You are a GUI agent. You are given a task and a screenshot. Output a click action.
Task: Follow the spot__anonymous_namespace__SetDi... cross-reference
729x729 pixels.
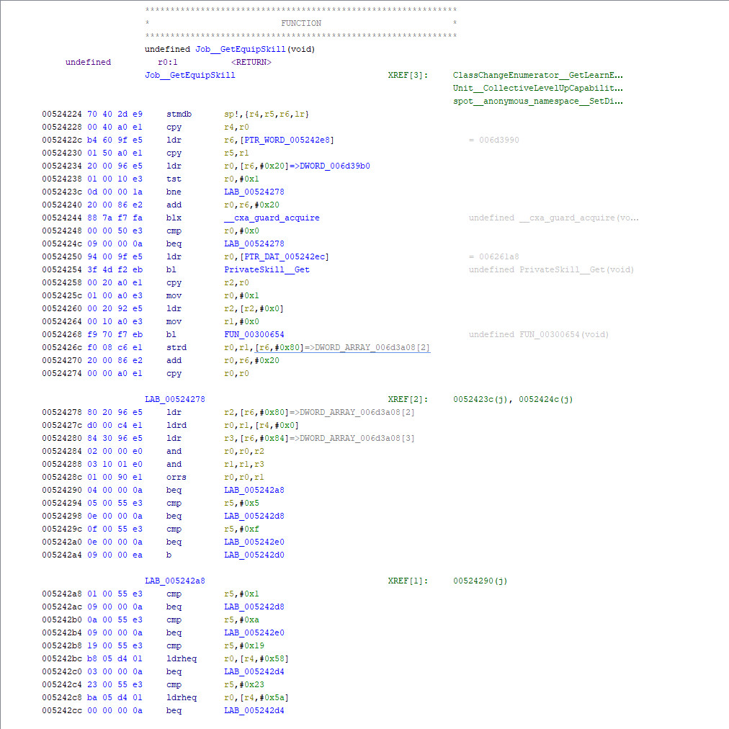pyautogui.click(x=537, y=101)
